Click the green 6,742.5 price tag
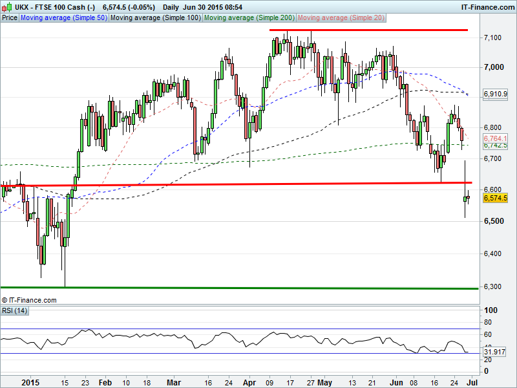The image size is (517, 388). click(495, 145)
